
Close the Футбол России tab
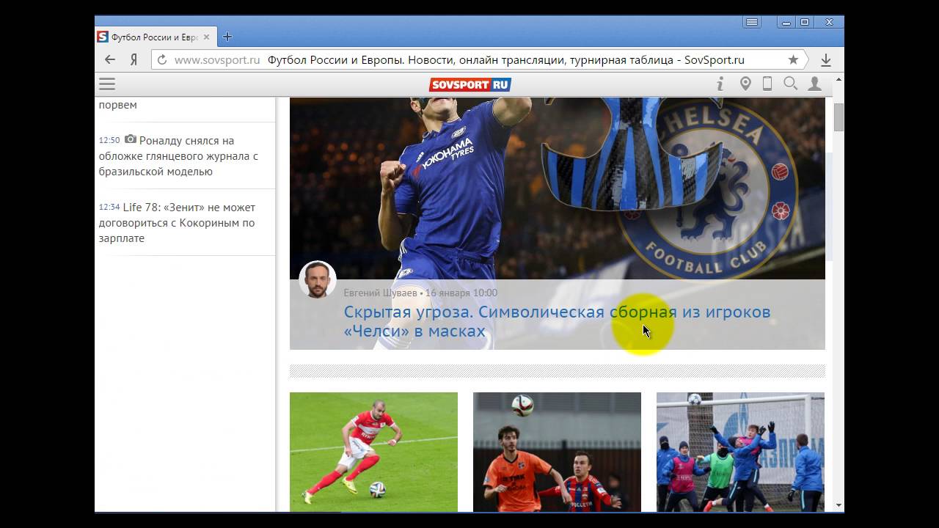206,37
